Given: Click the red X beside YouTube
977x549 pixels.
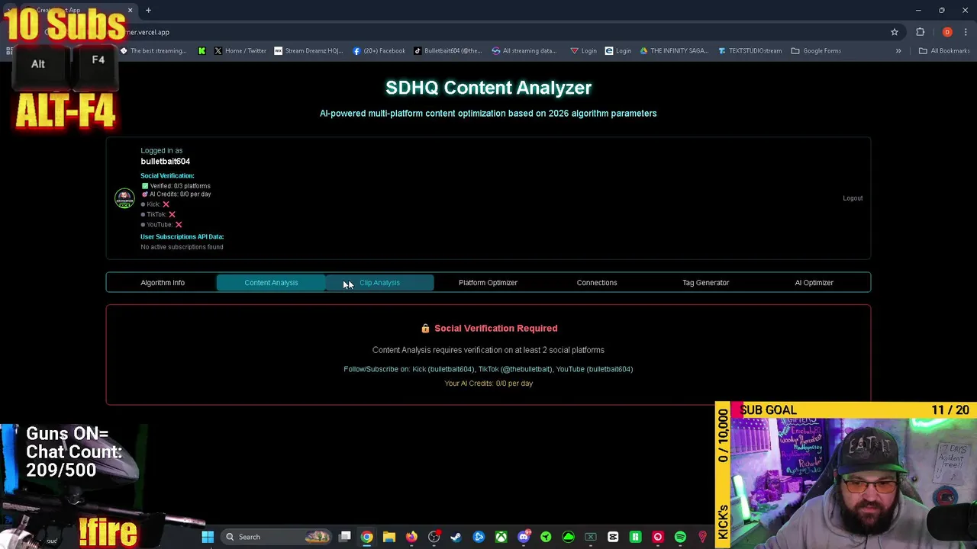Looking at the screenshot, I should (178, 224).
